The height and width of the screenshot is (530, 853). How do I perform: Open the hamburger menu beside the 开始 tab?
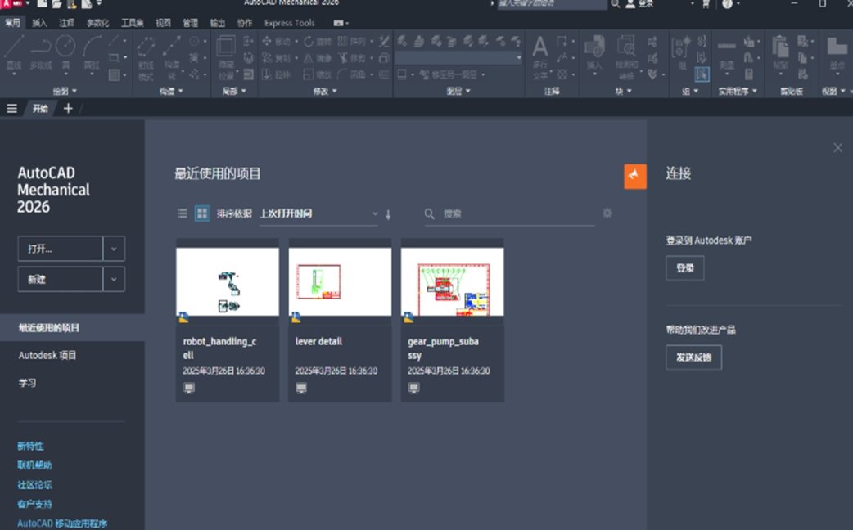click(x=12, y=109)
